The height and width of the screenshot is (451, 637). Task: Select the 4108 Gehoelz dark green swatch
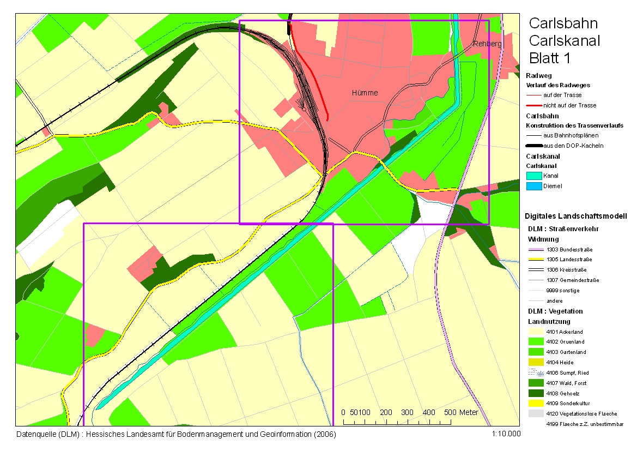(x=535, y=393)
